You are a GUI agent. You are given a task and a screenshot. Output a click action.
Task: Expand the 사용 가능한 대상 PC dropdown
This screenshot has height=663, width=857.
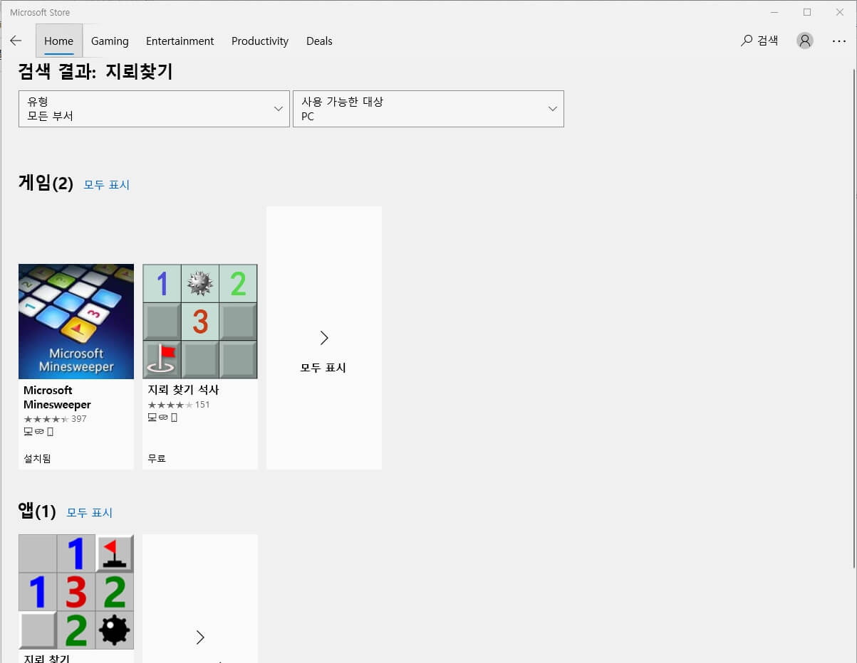(x=428, y=109)
